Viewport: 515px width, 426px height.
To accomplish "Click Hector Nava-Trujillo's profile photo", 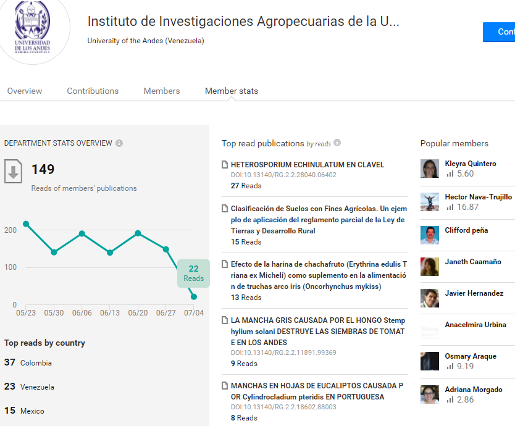I will 430,202.
